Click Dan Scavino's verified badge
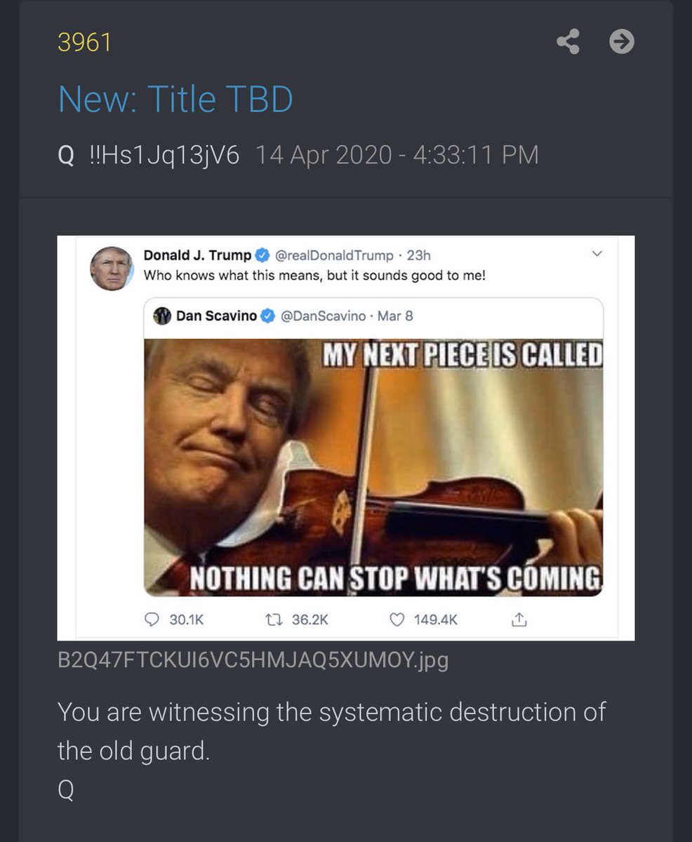 tap(267, 316)
